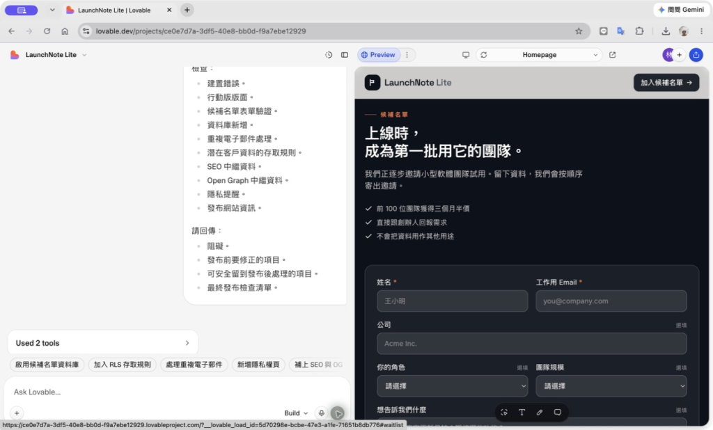The image size is (713, 430).
Task: Reload the browser page
Action: click(47, 31)
